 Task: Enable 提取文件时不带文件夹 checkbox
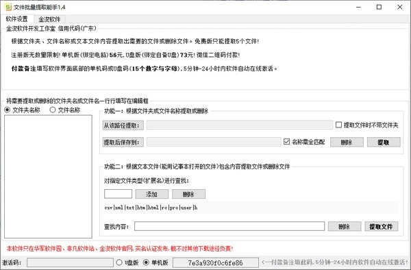click(338, 125)
